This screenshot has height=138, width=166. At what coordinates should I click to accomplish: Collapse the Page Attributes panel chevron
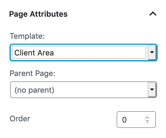[153, 14]
